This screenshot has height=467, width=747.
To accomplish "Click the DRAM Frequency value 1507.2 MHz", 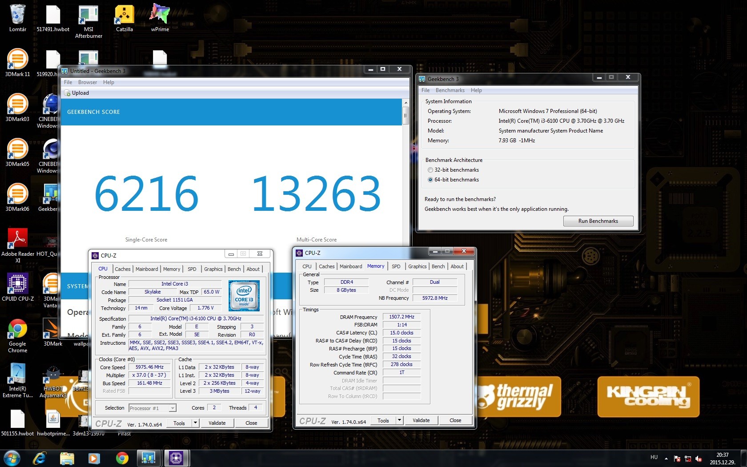I will tap(402, 317).
